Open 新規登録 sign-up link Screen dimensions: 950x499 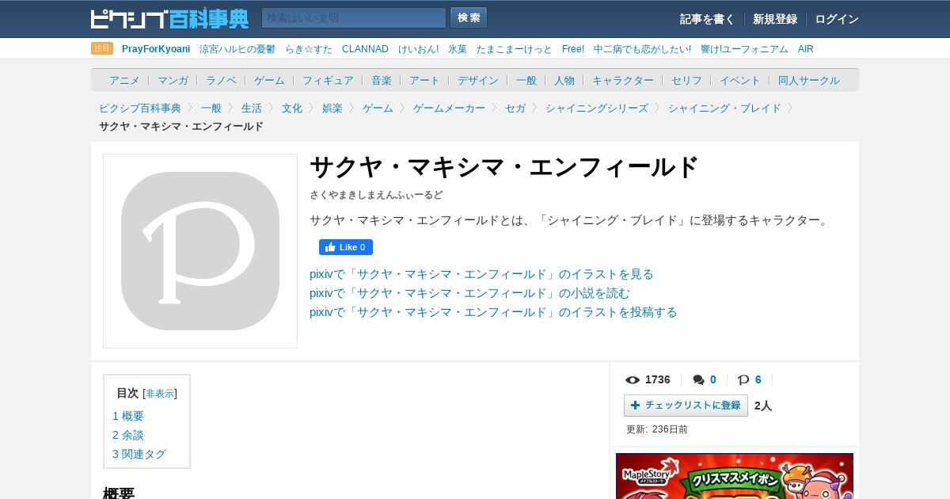point(775,19)
